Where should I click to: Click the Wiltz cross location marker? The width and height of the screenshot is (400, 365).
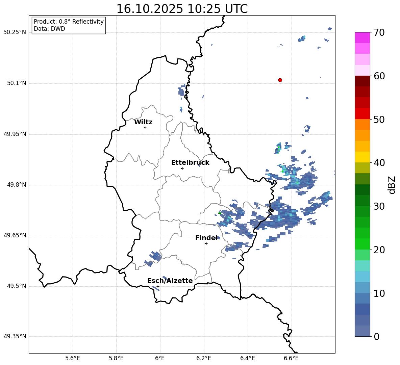[145, 128]
